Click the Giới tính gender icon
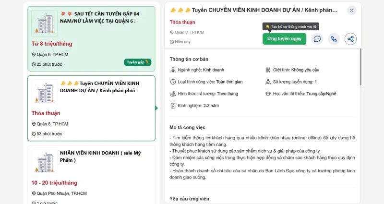The image size is (384, 204). [x=268, y=70]
